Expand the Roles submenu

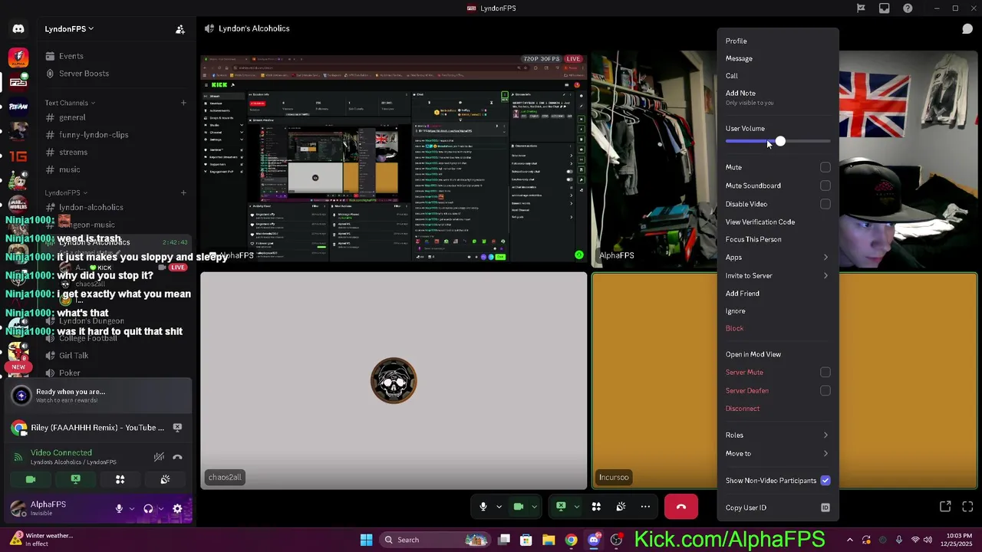pyautogui.click(x=777, y=435)
